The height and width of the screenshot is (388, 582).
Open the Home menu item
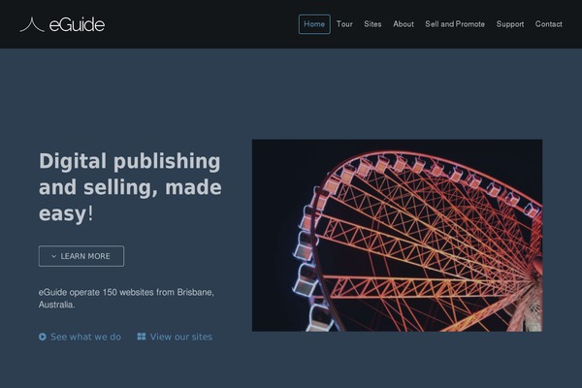[314, 24]
